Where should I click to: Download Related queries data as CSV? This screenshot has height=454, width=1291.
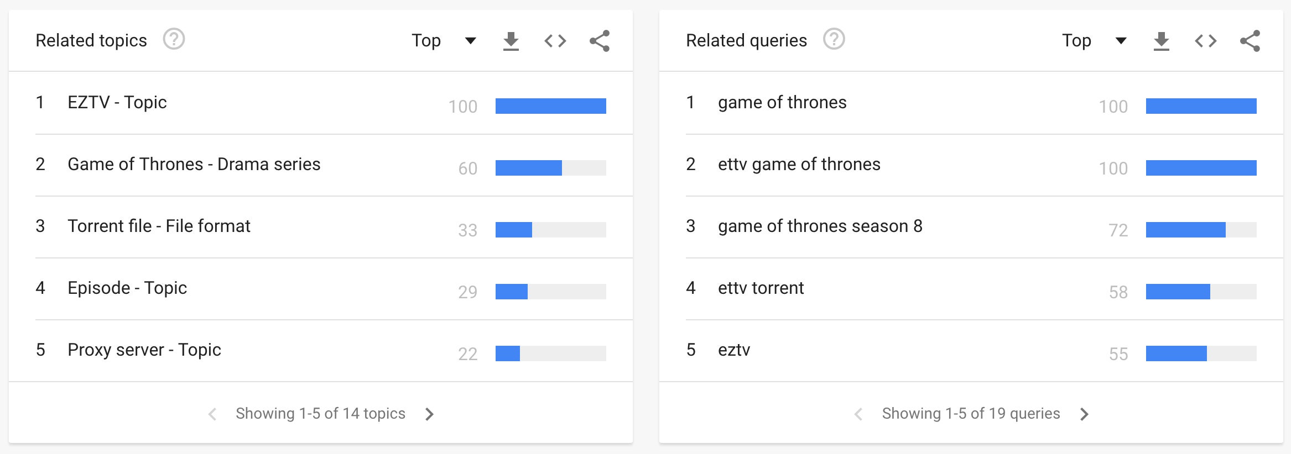click(1161, 41)
